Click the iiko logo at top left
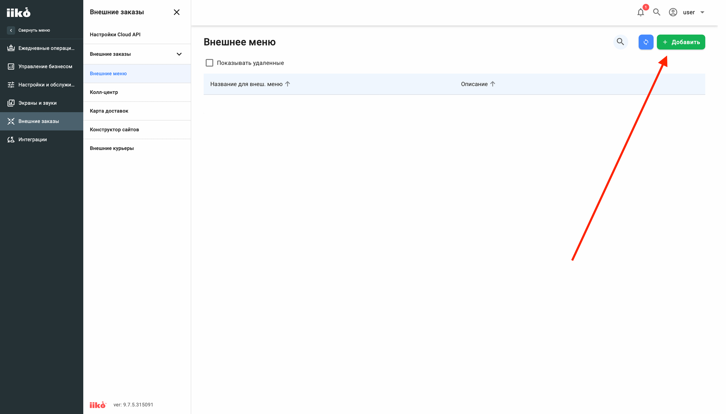 point(19,12)
